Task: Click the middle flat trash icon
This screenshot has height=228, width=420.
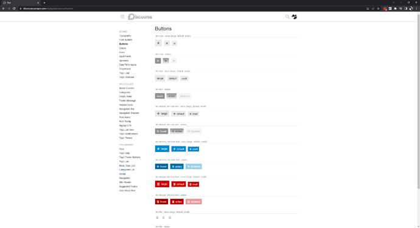Action: point(163,218)
